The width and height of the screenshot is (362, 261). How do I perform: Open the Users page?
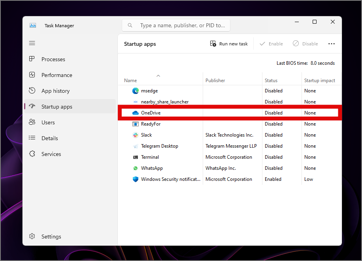(x=70, y=122)
